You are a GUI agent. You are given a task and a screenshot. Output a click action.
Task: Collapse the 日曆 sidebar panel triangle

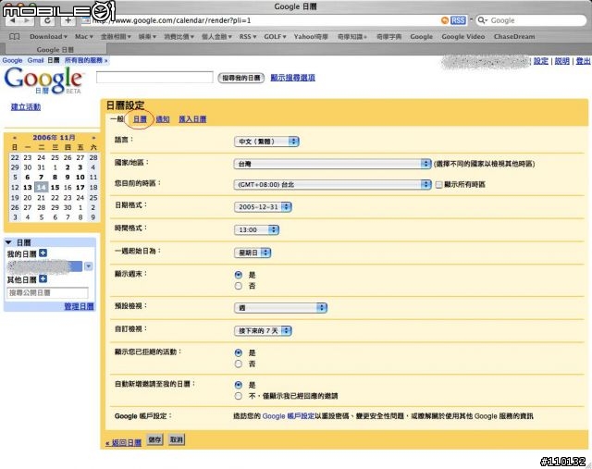[8, 242]
